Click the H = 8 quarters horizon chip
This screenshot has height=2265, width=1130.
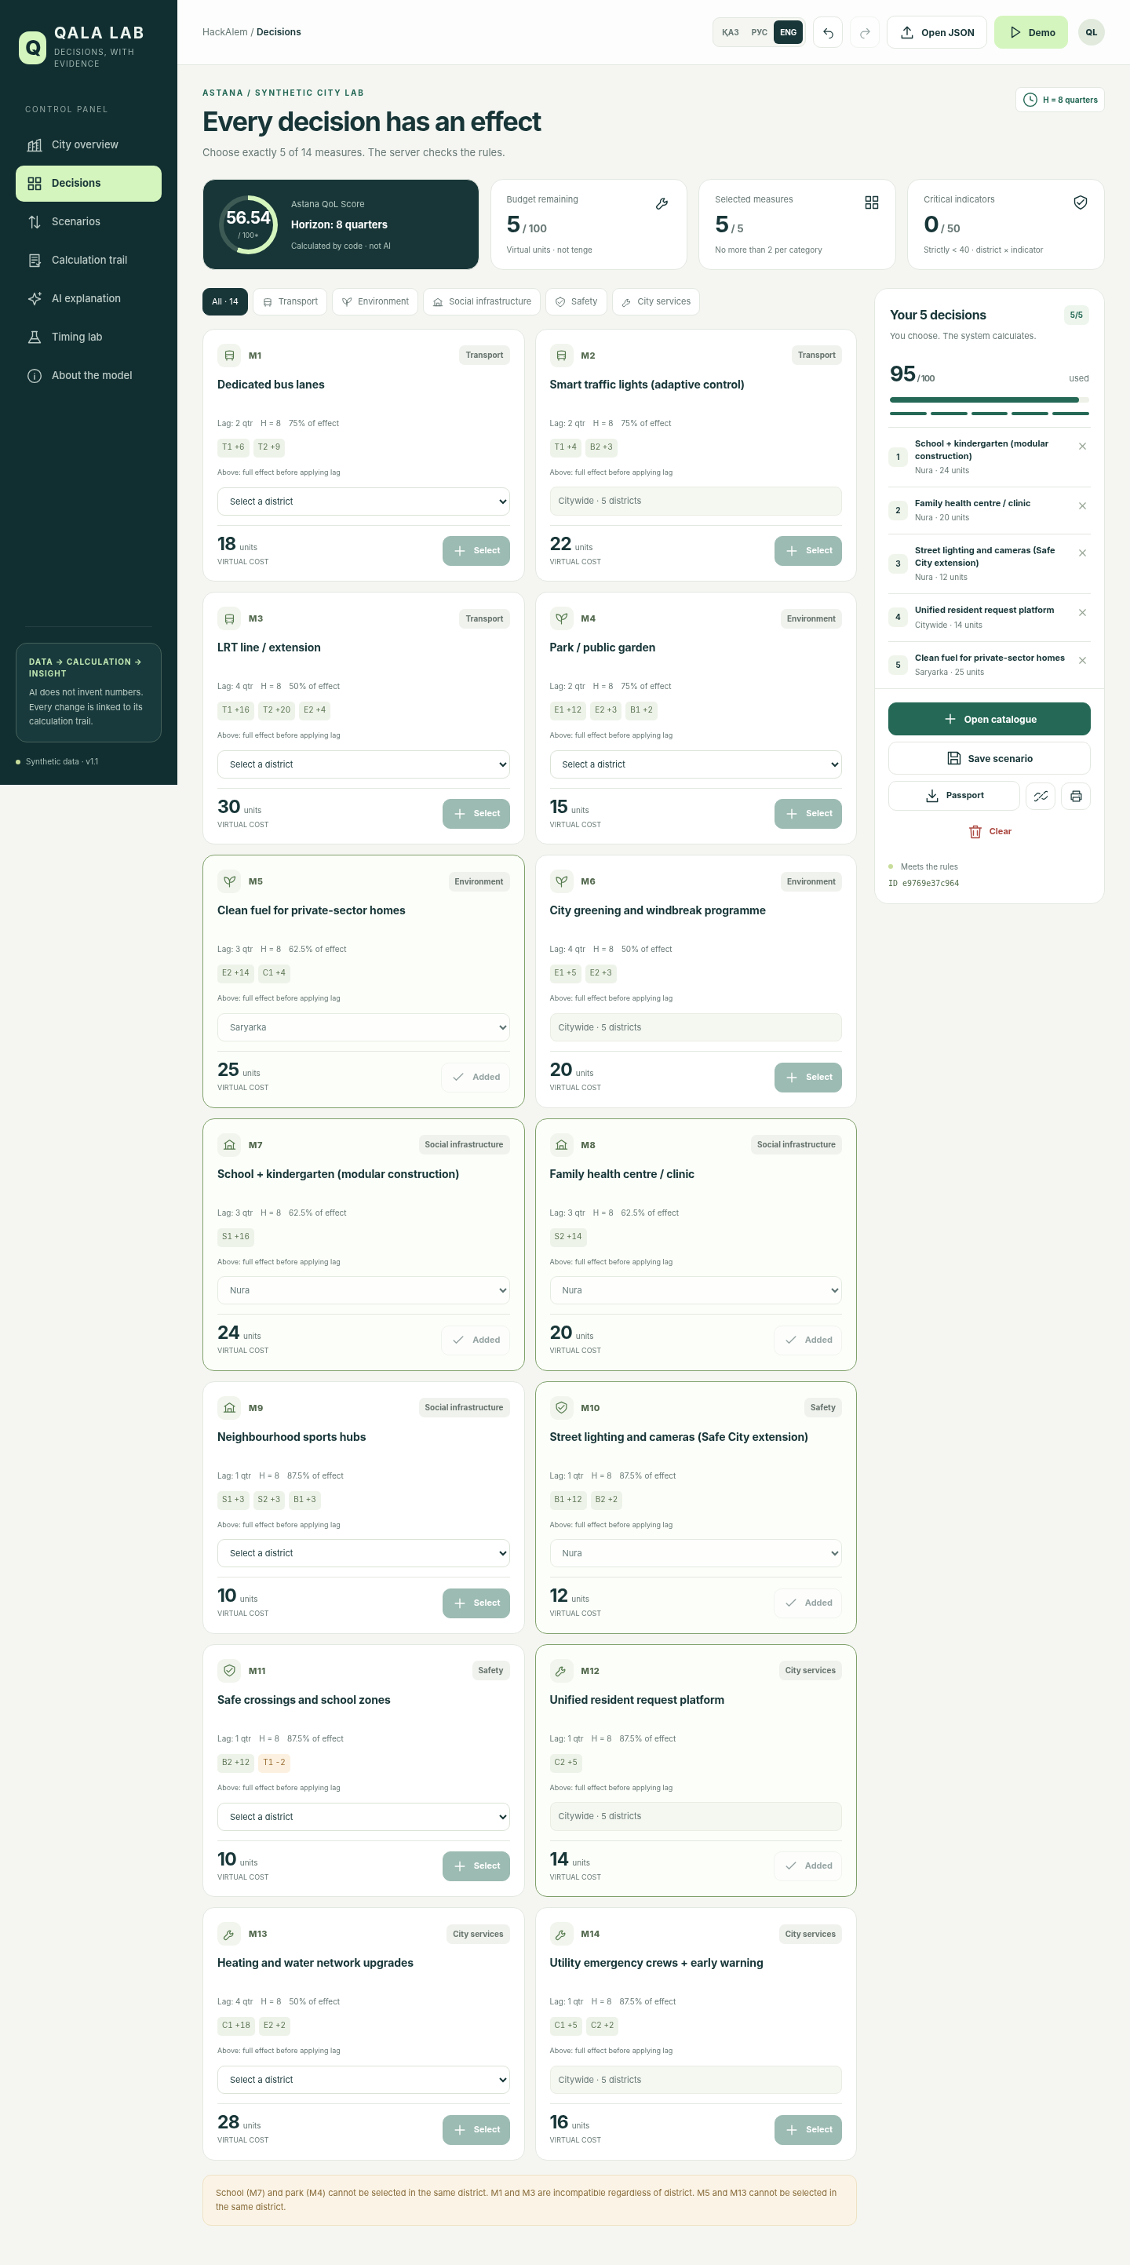tap(1059, 100)
